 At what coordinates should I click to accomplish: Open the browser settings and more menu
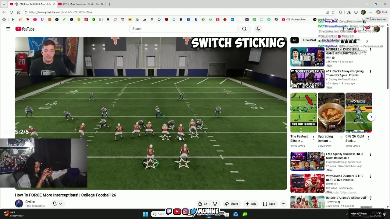370,12
